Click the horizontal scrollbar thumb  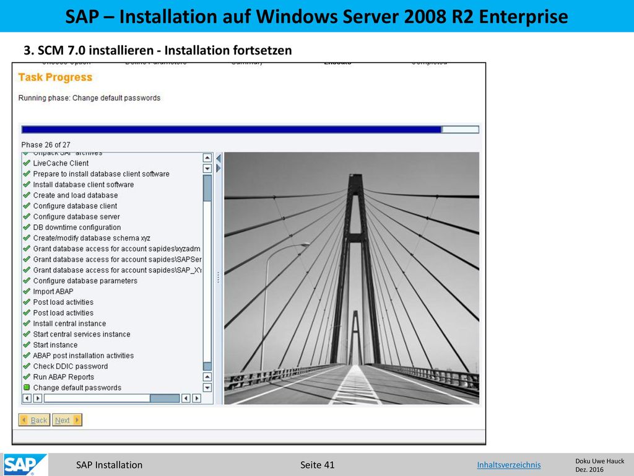(x=165, y=399)
